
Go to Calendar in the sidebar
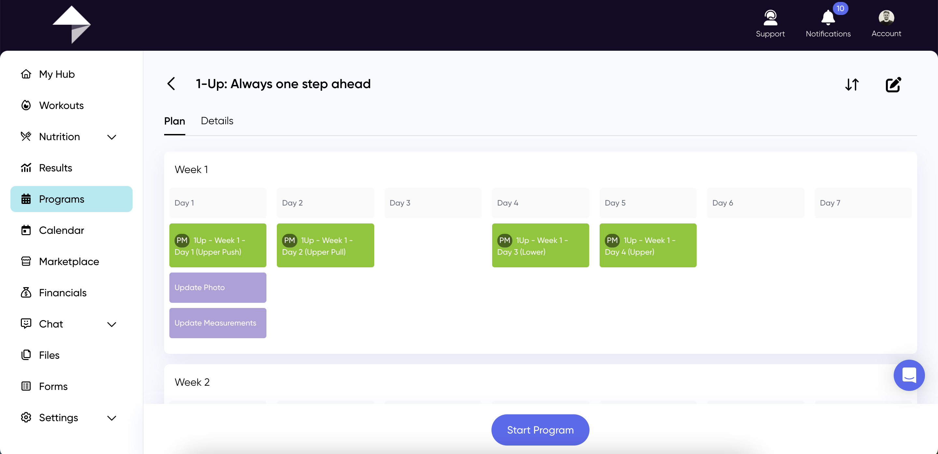62,230
